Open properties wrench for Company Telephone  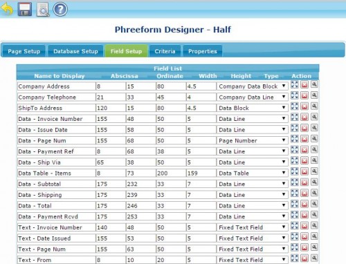click(314, 95)
